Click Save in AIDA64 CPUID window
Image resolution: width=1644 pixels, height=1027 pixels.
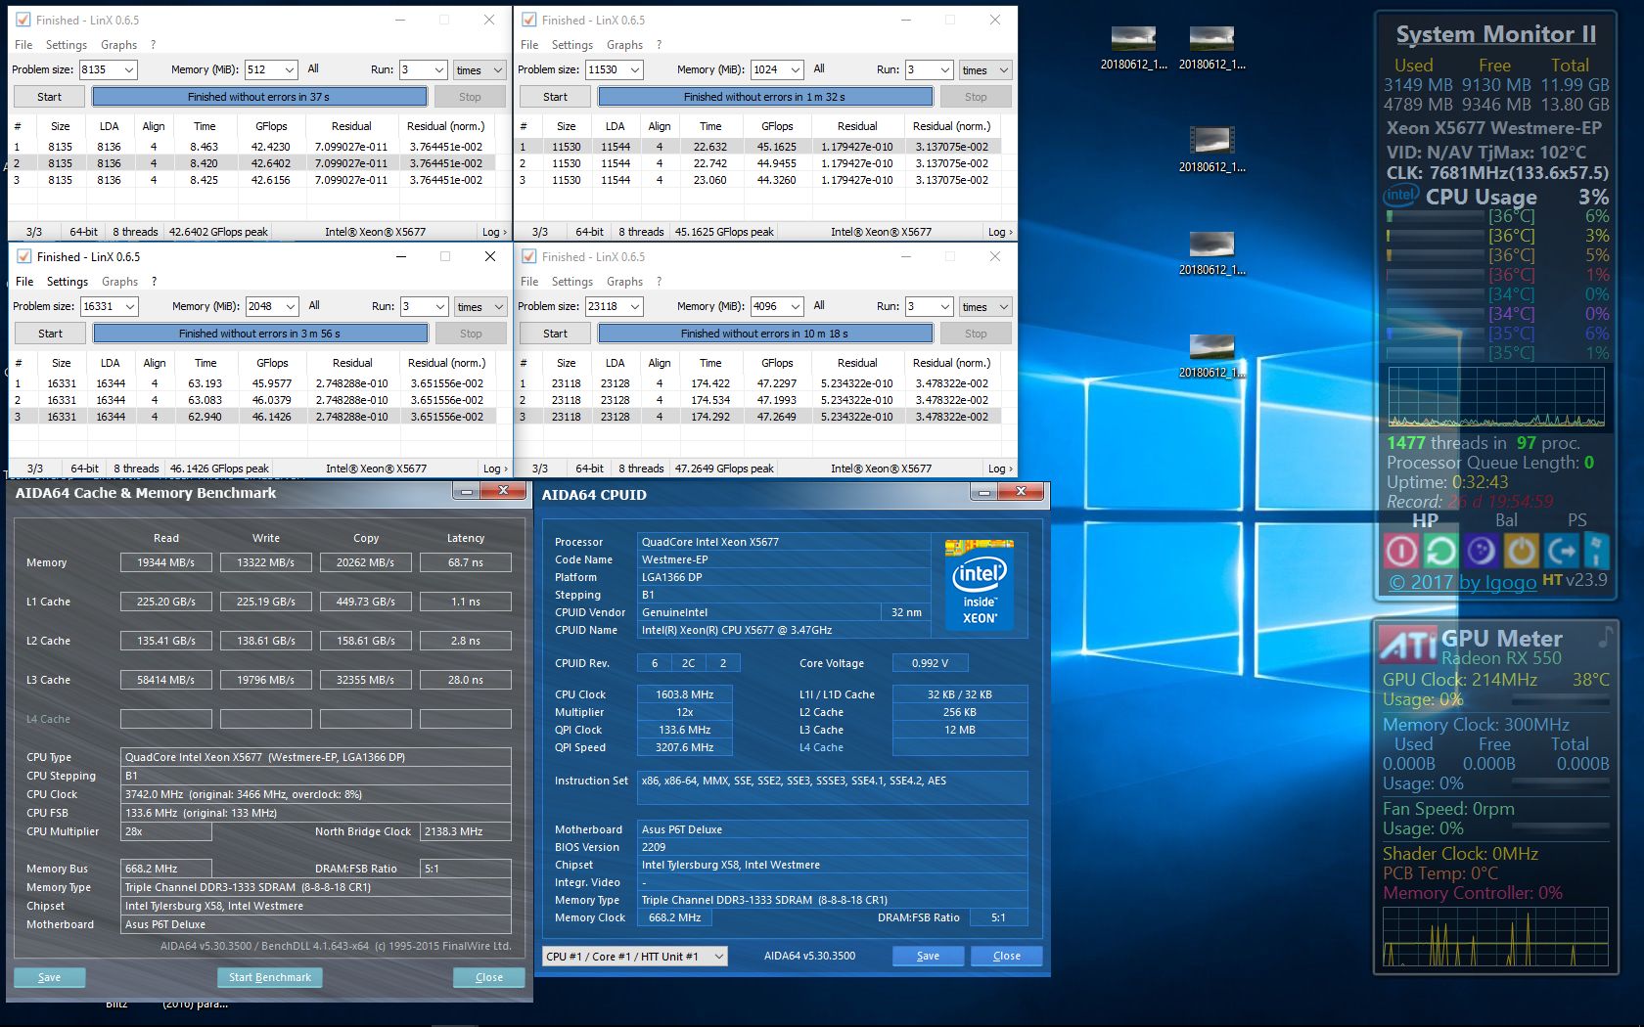(928, 956)
